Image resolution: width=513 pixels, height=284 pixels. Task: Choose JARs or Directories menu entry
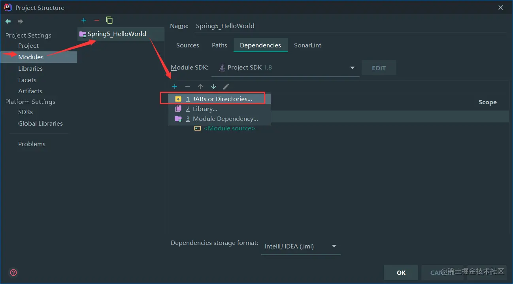pyautogui.click(x=219, y=99)
